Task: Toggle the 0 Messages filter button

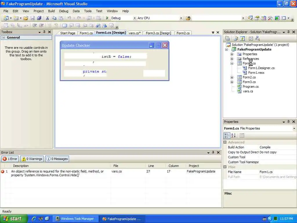Action: pos(57,159)
